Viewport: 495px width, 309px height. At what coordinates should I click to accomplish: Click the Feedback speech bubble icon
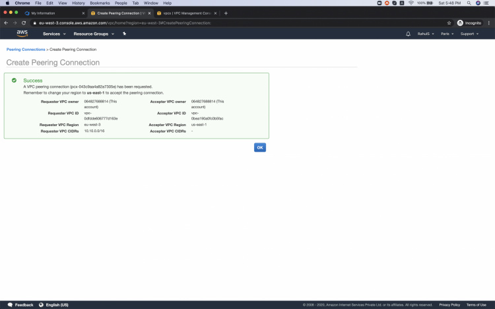10,305
